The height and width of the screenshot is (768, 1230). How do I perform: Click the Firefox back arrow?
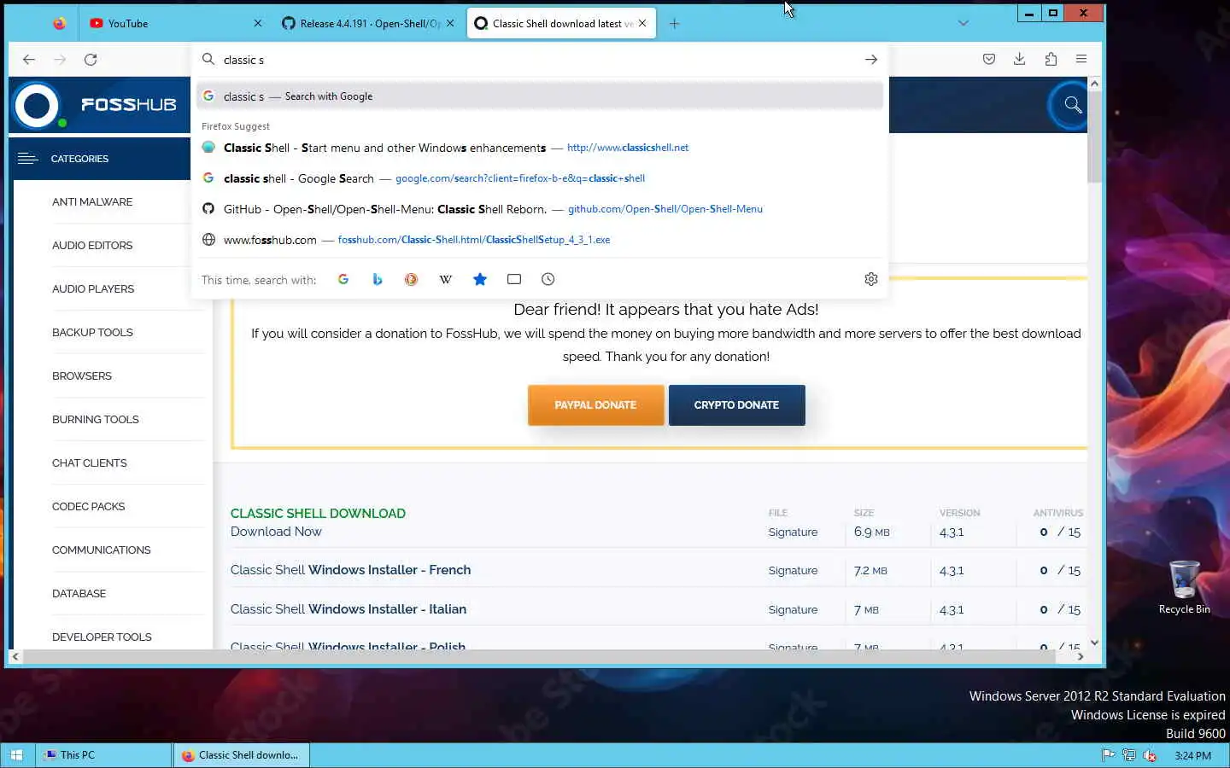tap(29, 60)
